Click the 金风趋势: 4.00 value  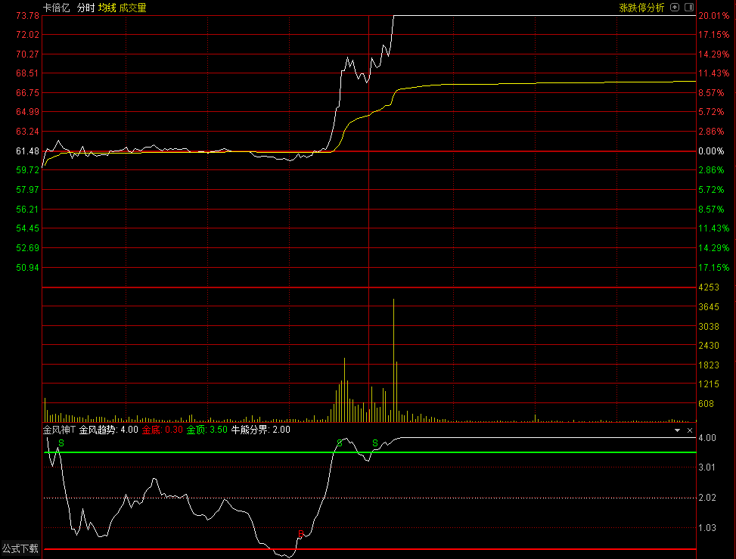(108, 430)
